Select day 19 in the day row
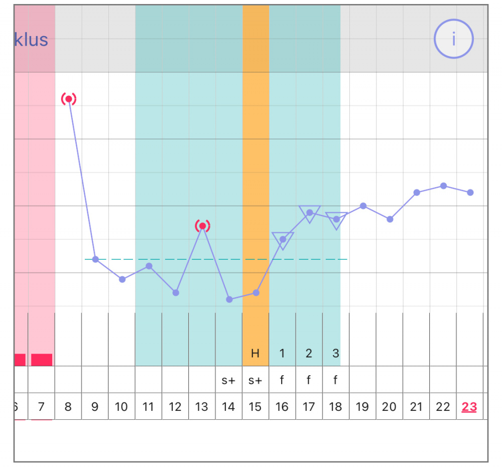Viewport: 502px width, 467px height. click(x=362, y=407)
